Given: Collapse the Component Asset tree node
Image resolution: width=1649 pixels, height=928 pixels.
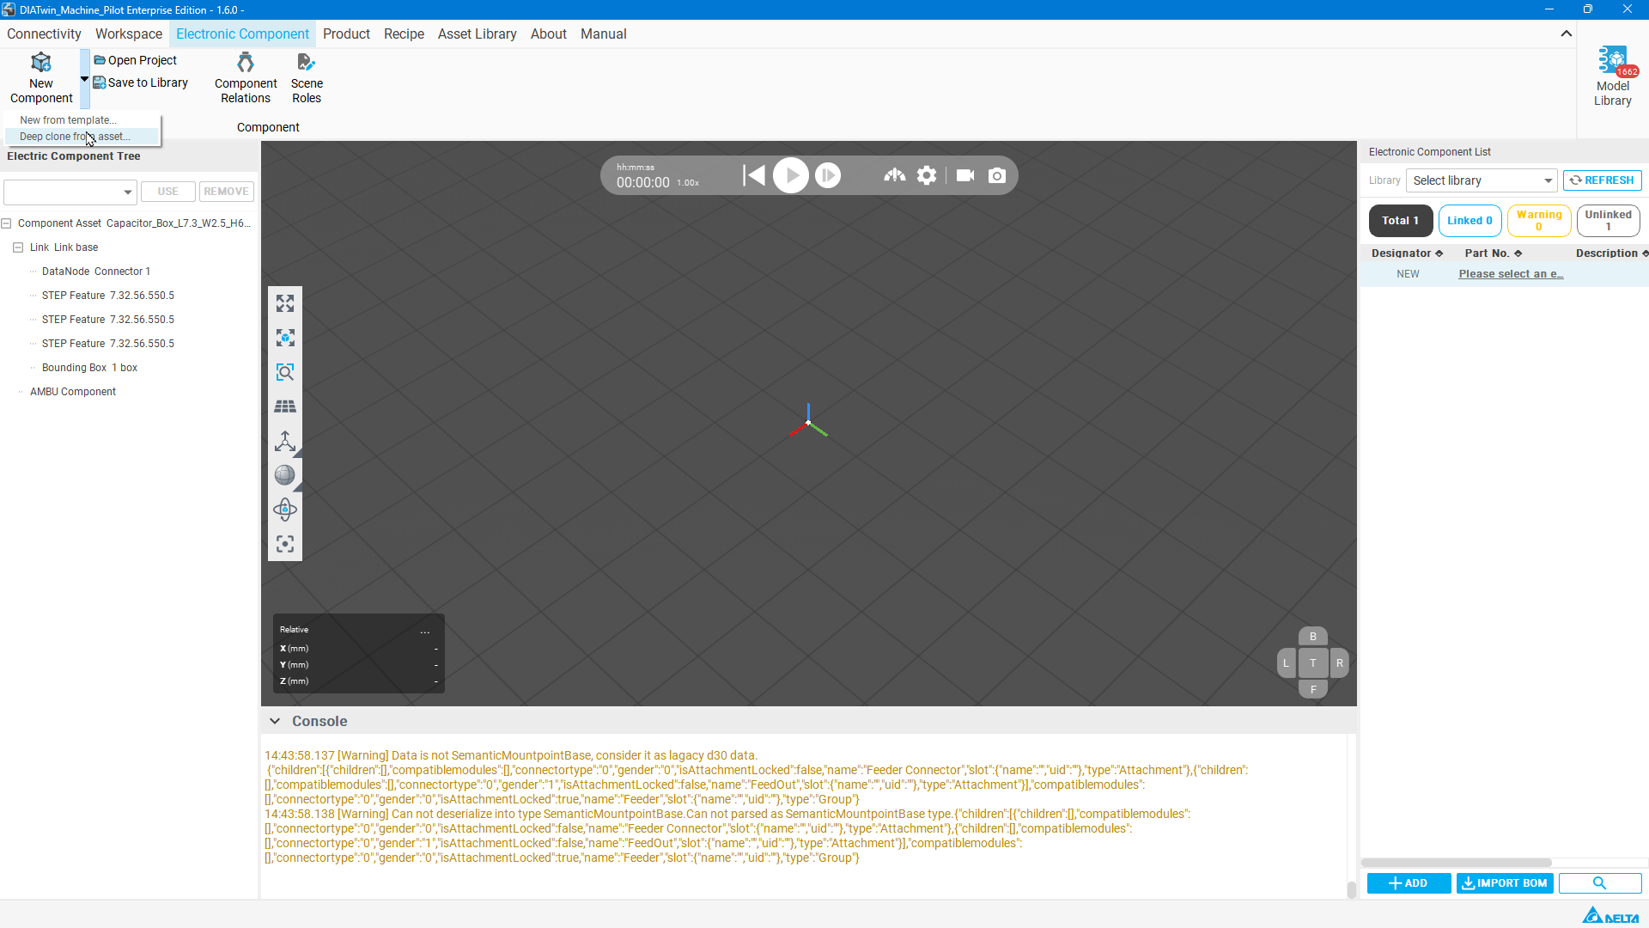Looking at the screenshot, I should [x=7, y=223].
